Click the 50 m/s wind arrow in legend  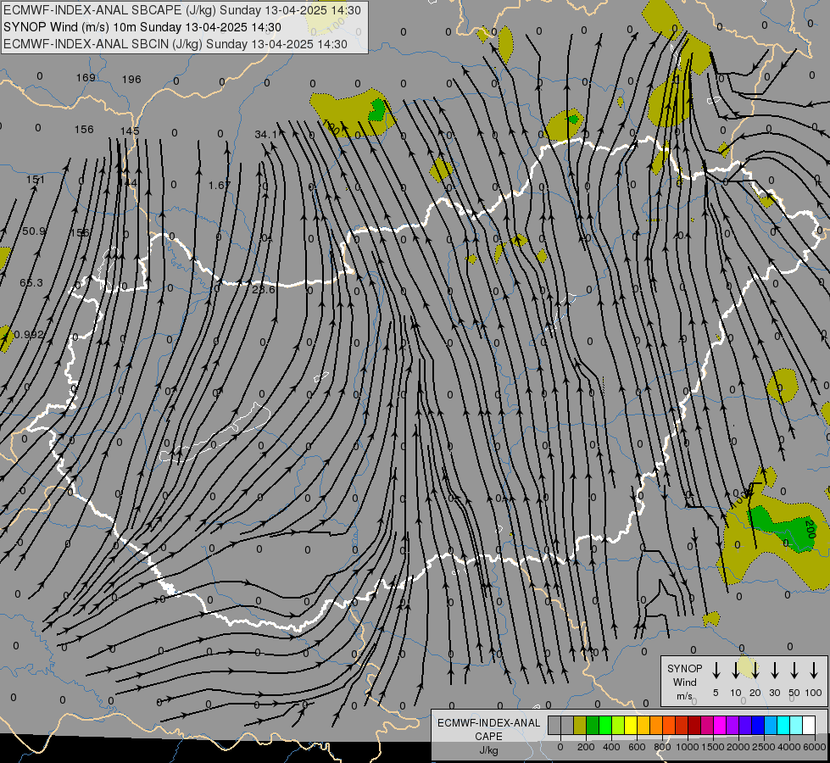click(x=794, y=670)
